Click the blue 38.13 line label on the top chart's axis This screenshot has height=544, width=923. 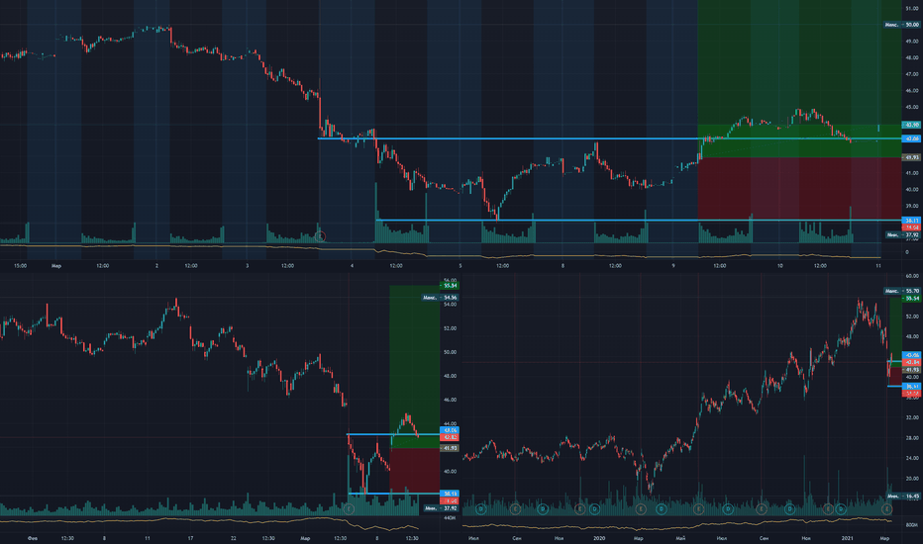point(911,221)
